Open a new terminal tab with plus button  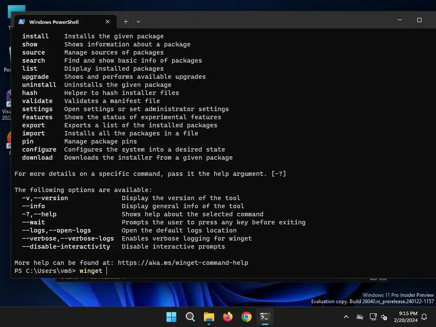126,22
